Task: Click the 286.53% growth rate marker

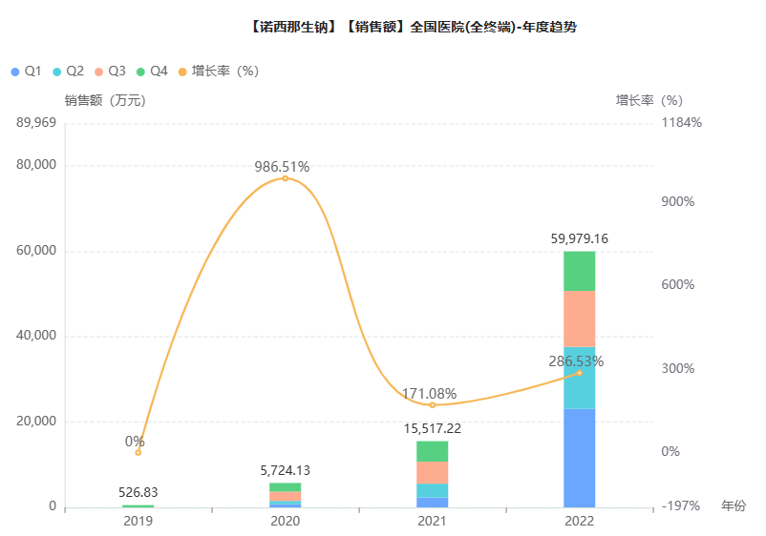Action: [579, 373]
